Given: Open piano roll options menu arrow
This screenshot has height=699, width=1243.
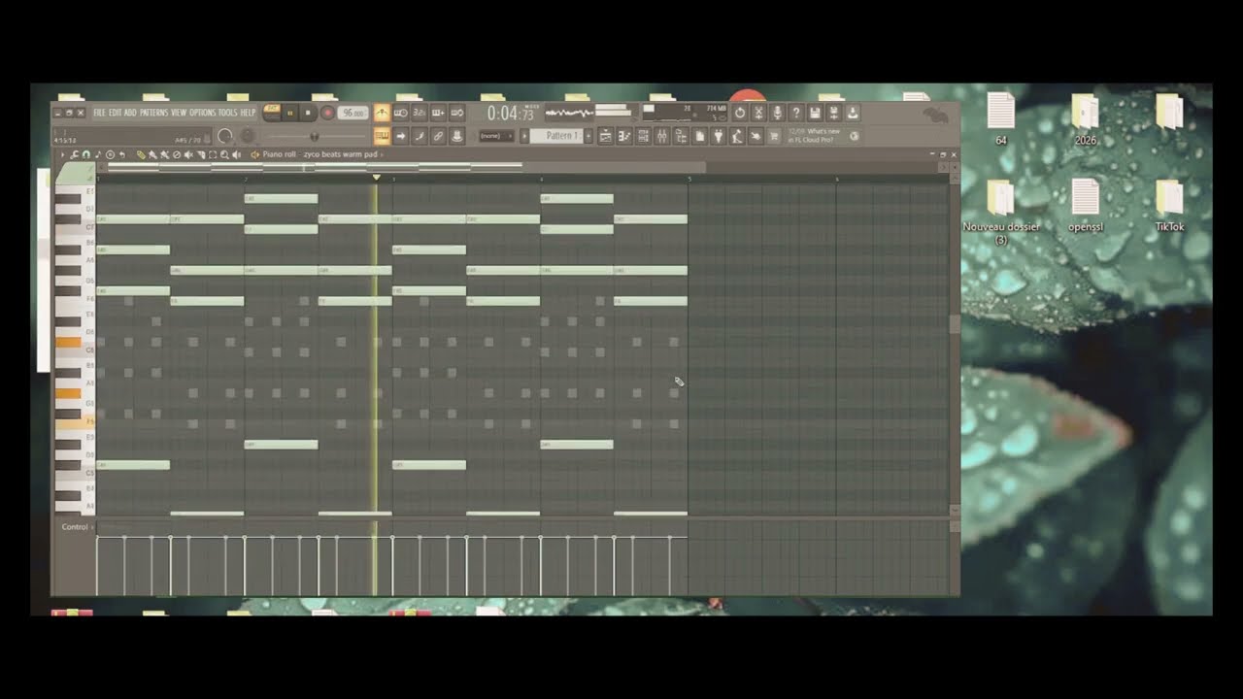Looking at the screenshot, I should (63, 154).
